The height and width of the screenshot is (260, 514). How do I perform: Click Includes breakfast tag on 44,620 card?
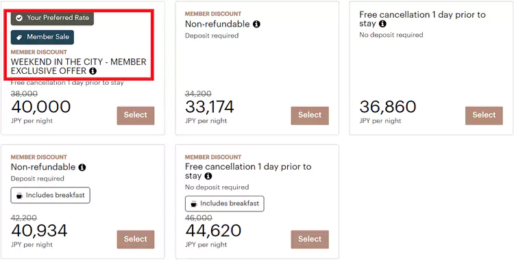coord(225,203)
